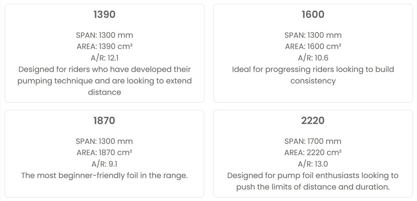Select the 'AREA: 1390 cm²' text

click(105, 46)
